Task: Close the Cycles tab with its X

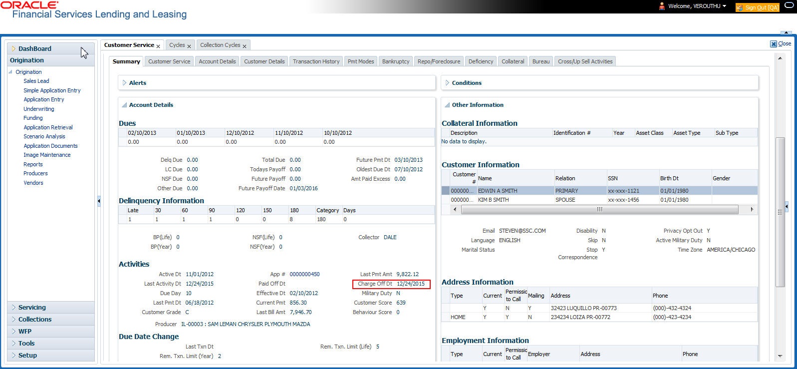Action: coord(189,46)
